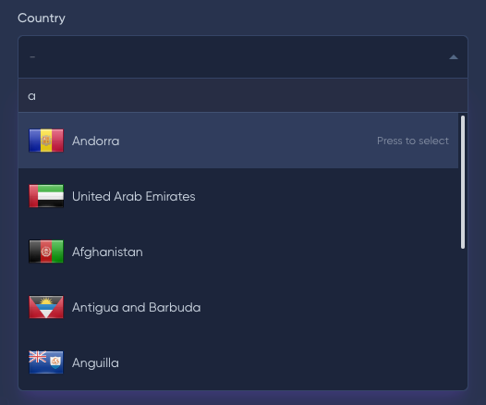
Task: Choose Anguilla in the dropdown list
Action: point(95,363)
